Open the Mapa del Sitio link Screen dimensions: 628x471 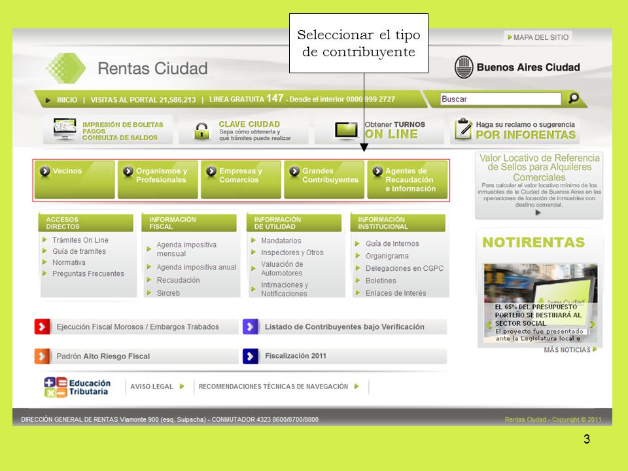click(538, 37)
